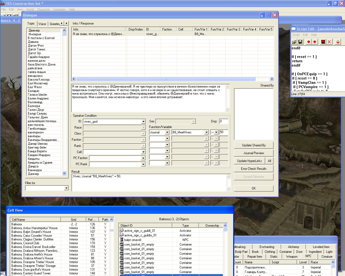The image size is (345, 276).
Task: Click the balyn omavel NPC icon
Action: tap(122, 240)
